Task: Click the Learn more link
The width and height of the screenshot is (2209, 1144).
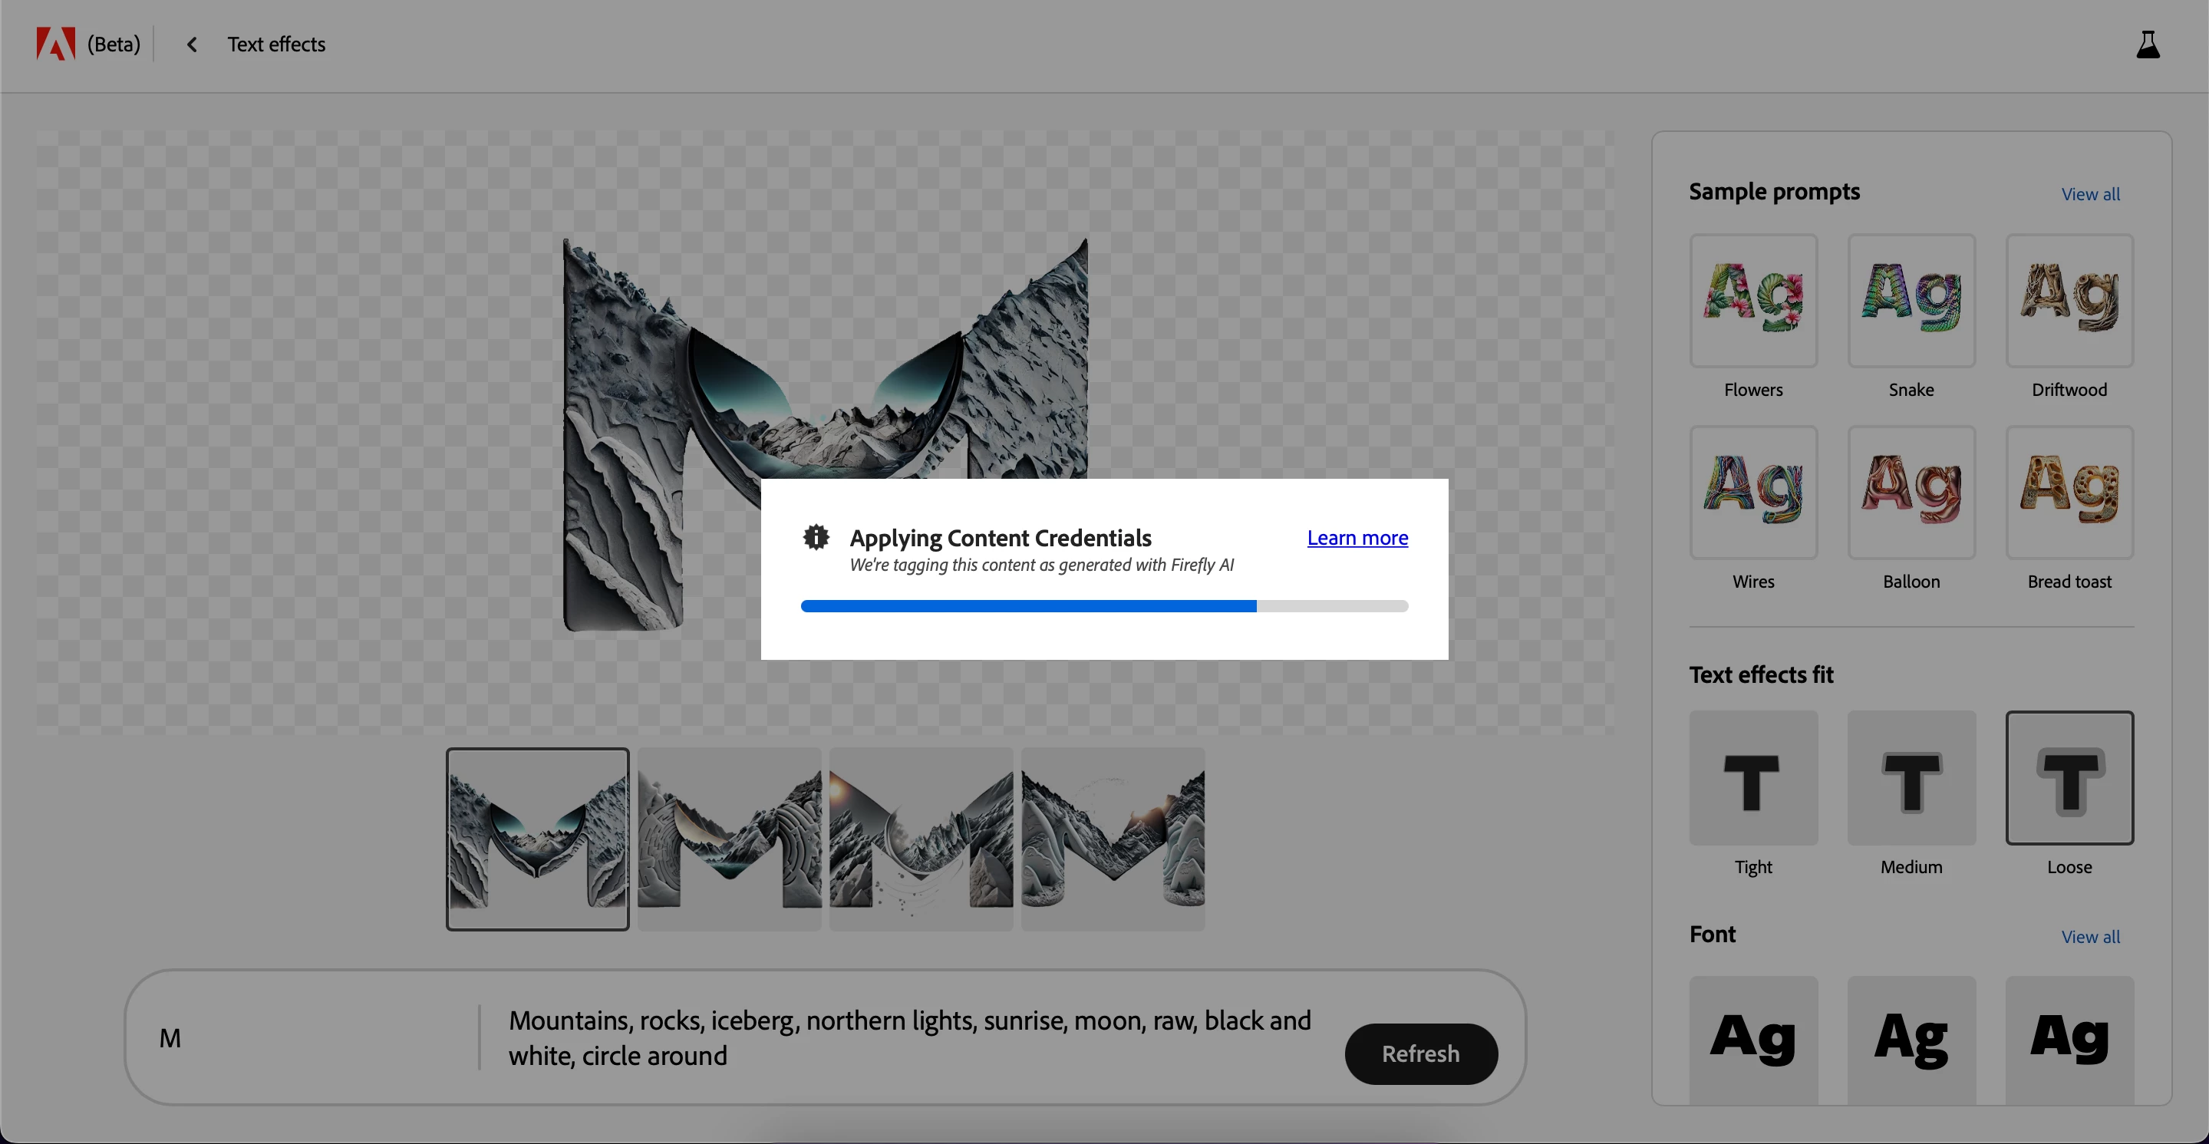Action: (1357, 538)
